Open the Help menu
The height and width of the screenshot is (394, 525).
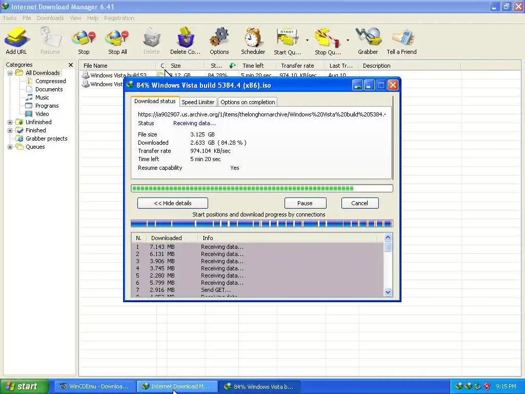[x=92, y=18]
